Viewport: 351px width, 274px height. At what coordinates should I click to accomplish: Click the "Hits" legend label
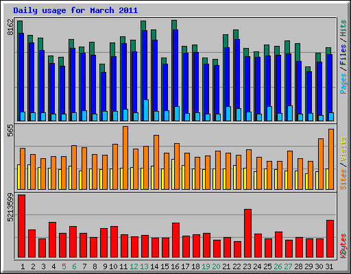[x=343, y=28]
